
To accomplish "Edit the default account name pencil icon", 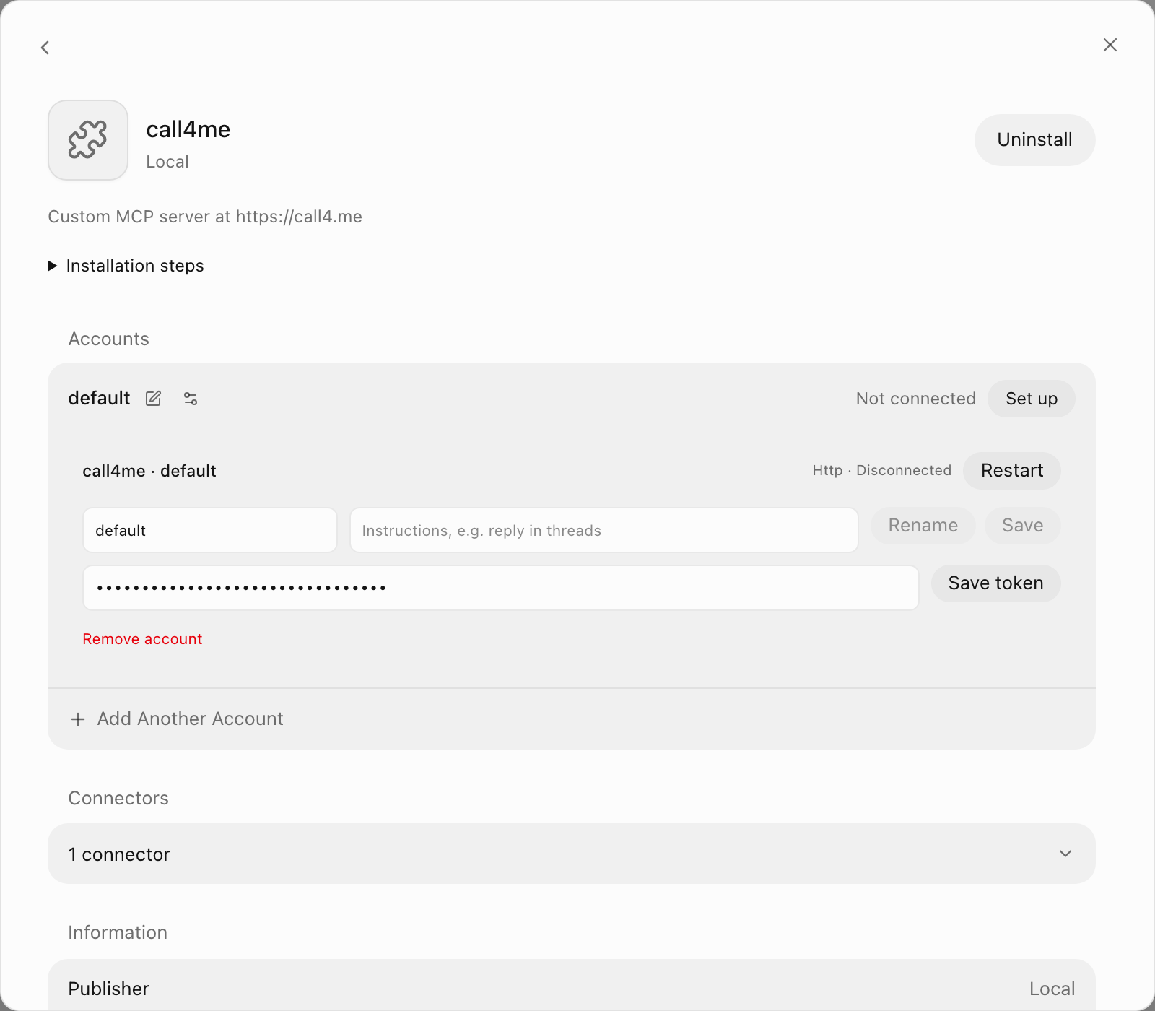I will [x=153, y=399].
